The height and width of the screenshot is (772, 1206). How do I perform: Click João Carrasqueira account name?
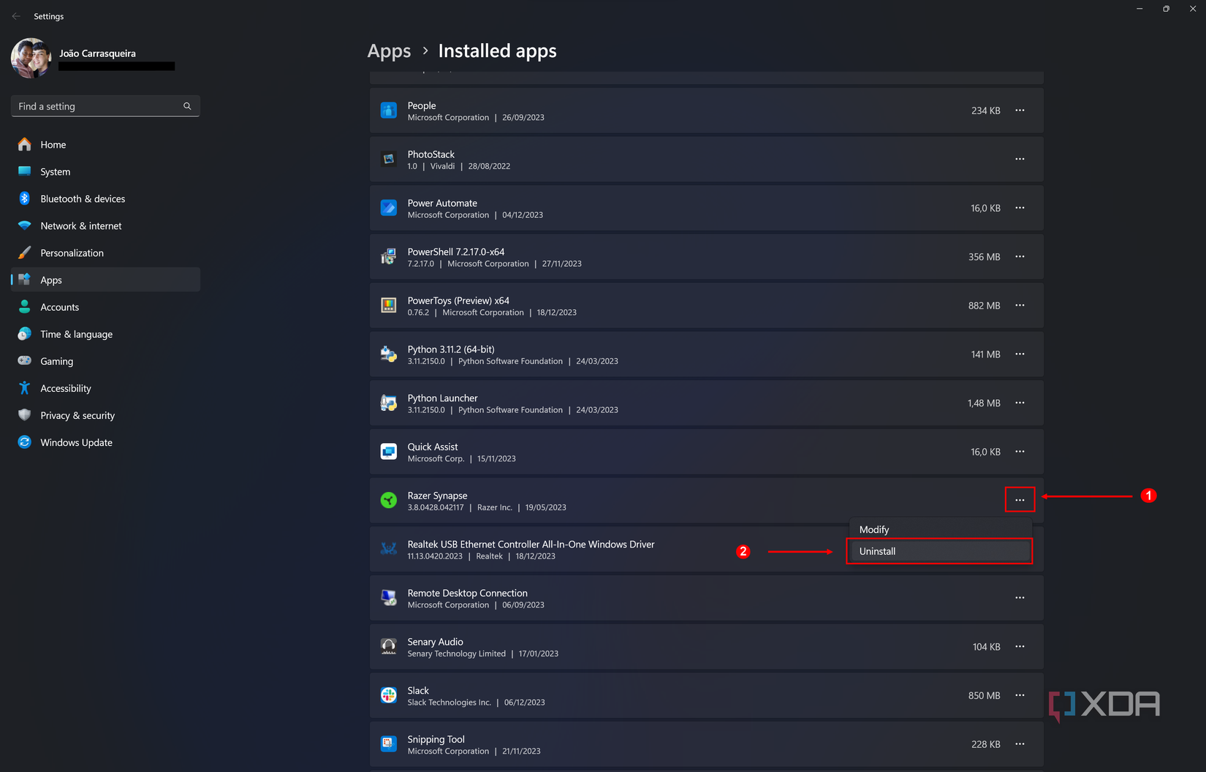[97, 53]
